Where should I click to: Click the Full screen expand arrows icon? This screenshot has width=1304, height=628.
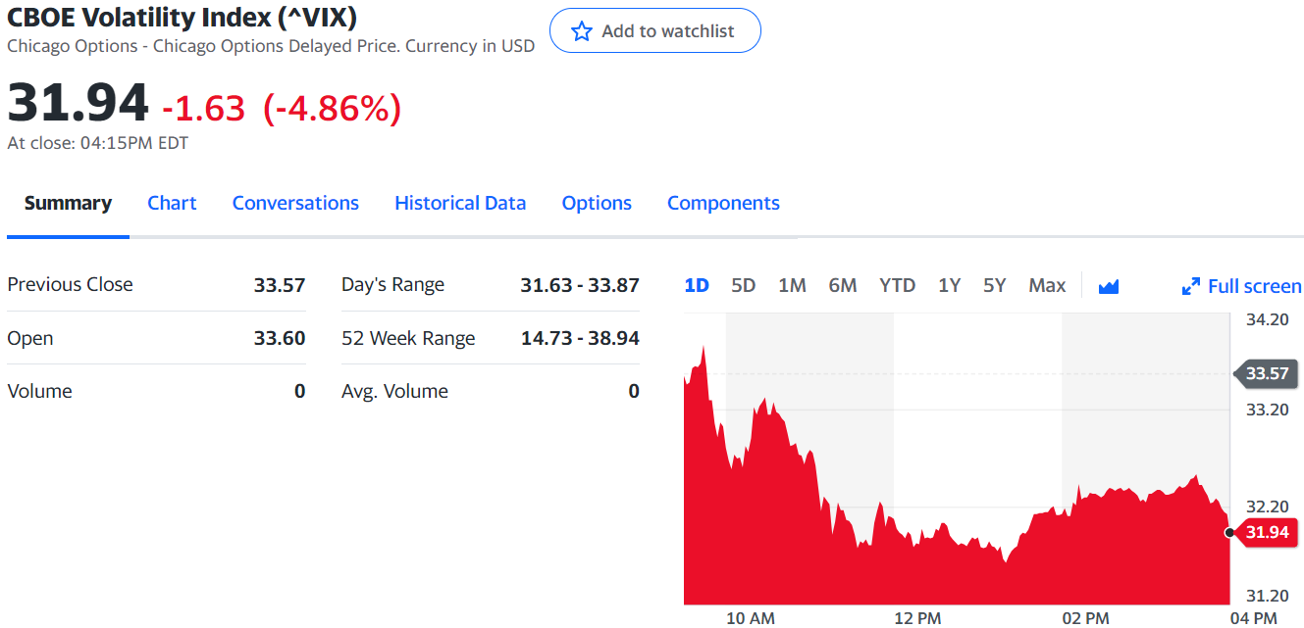tap(1191, 286)
